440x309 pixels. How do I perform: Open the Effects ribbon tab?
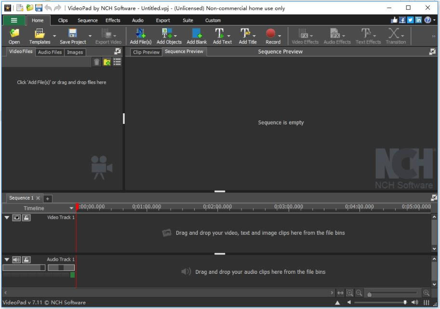(113, 20)
